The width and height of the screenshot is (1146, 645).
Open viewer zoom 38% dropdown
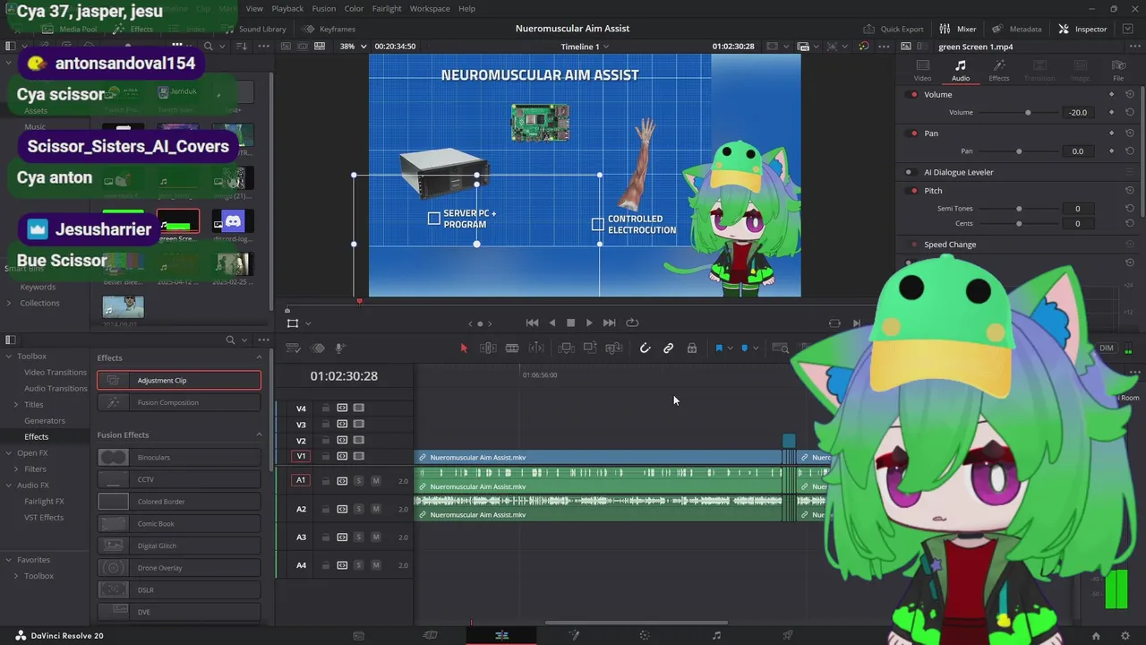[351, 46]
